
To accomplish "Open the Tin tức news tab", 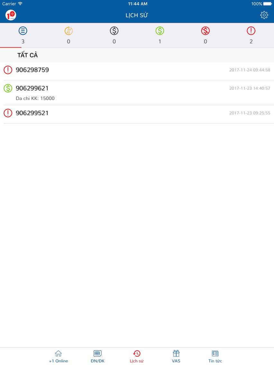I will [x=215, y=357].
